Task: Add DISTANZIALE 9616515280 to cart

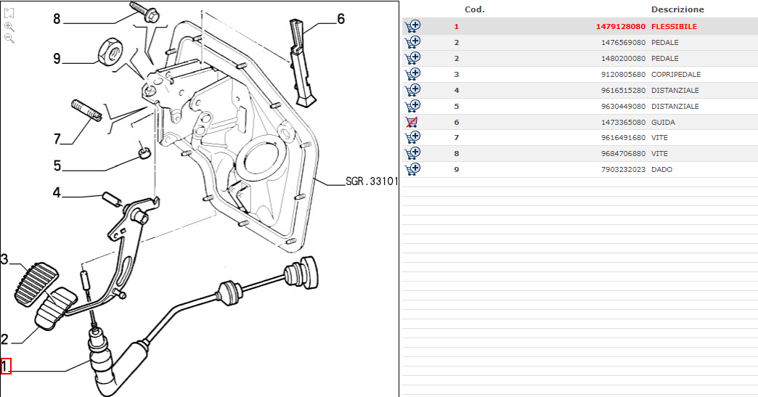Action: tap(412, 90)
